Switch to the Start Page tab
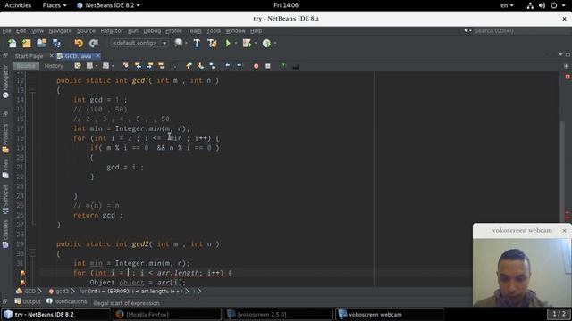Screen dimensions: 572x321 (29, 56)
